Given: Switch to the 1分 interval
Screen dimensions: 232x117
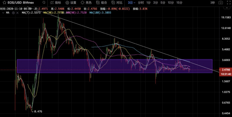Looking at the screenshot, I should click(x=148, y=3).
